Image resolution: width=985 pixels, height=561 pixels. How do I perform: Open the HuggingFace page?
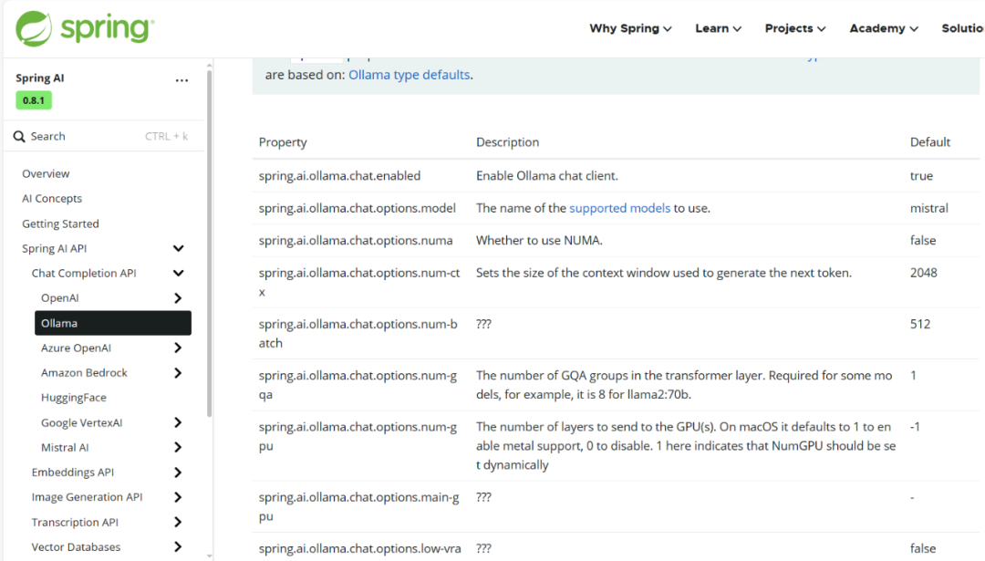[x=74, y=398]
